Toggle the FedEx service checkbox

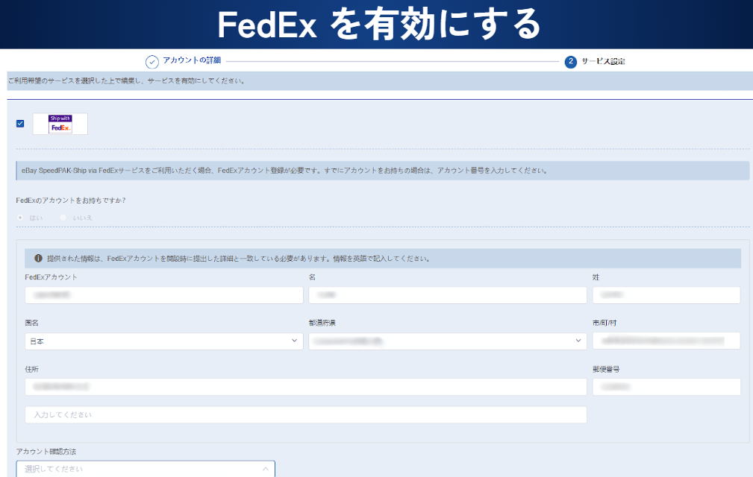[20, 124]
